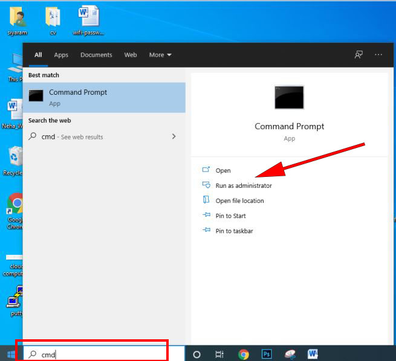Image resolution: width=396 pixels, height=361 pixels.
Task: Open Photoshop from taskbar
Action: [x=267, y=354]
